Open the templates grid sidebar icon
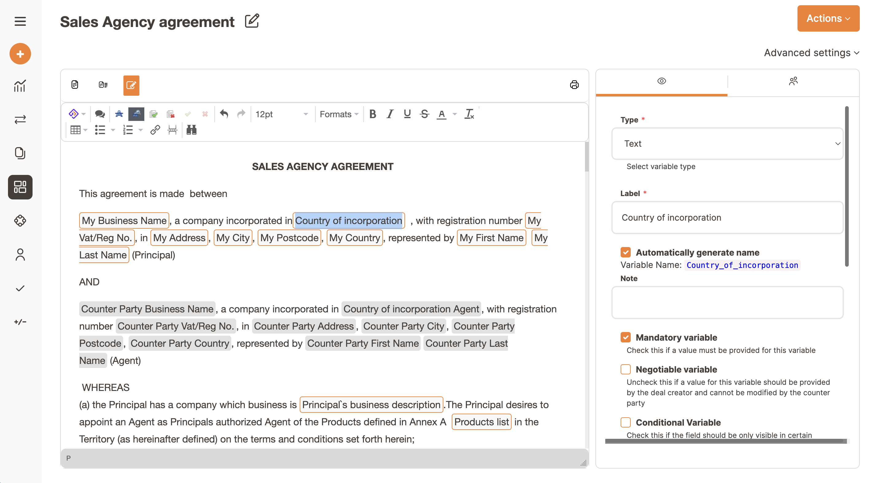 (20, 187)
